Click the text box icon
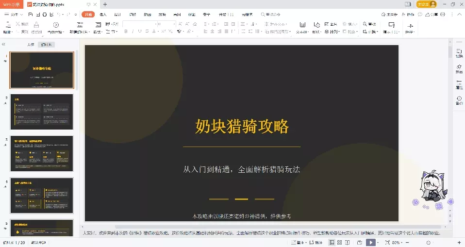 (x=302, y=25)
